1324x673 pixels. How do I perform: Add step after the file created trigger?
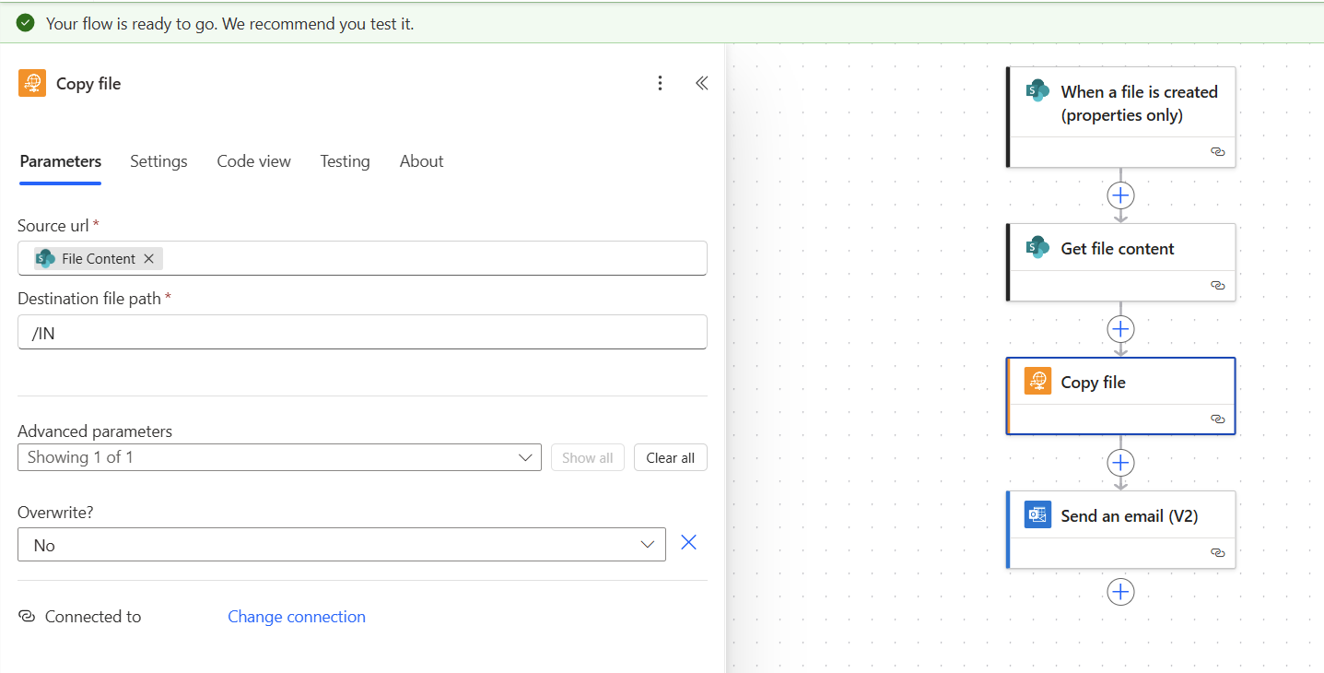[1120, 195]
